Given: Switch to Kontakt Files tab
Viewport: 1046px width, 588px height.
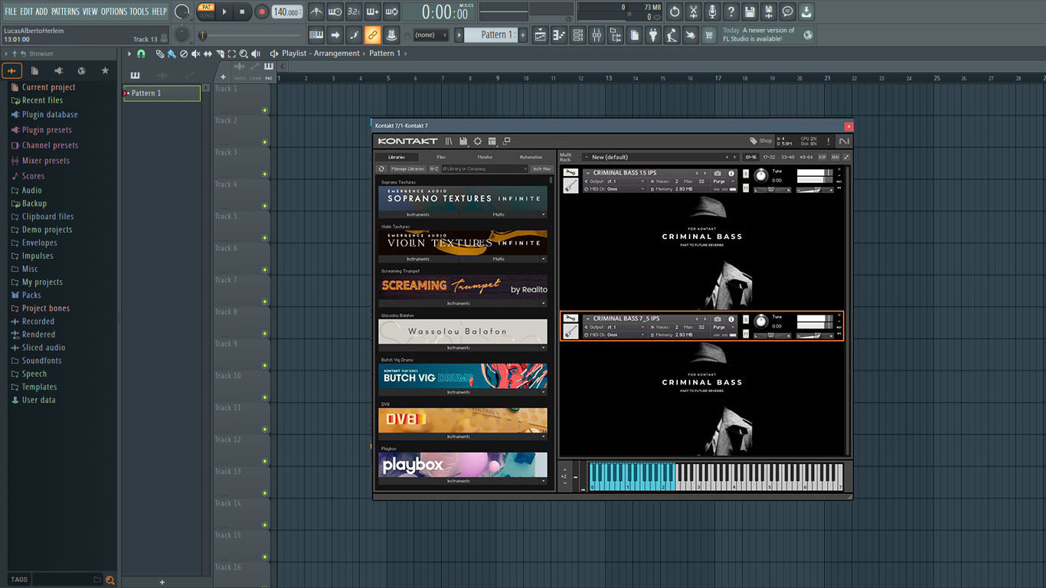Looking at the screenshot, I should point(442,157).
